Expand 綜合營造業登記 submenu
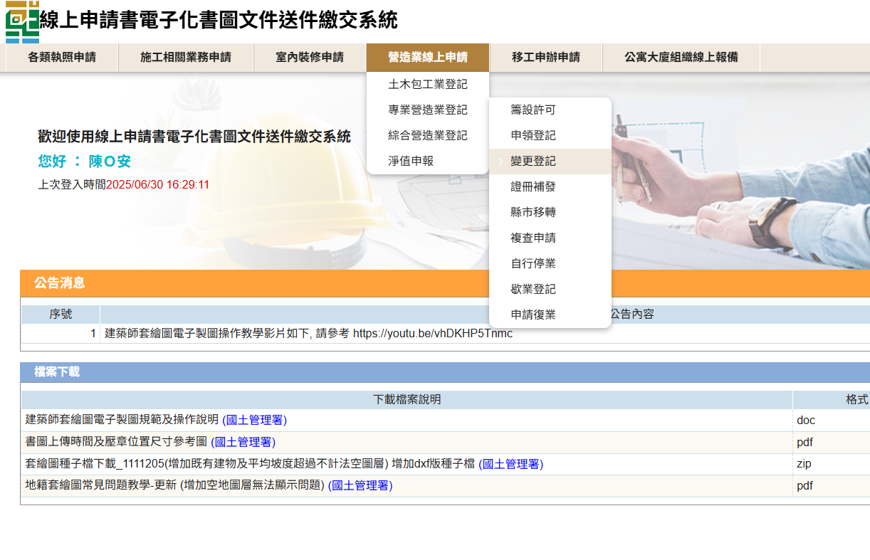 (x=427, y=136)
